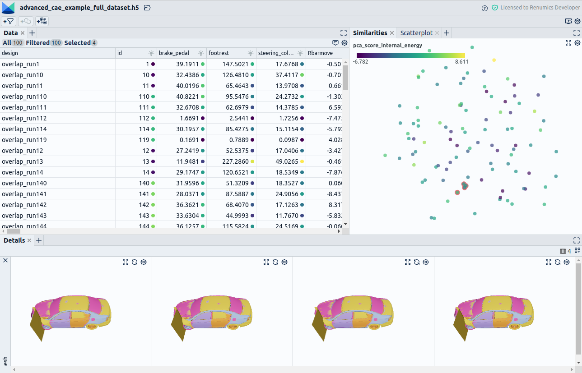Toggle coloring by id column lightbulb
Viewport: 582px width, 373px height.
click(151, 53)
